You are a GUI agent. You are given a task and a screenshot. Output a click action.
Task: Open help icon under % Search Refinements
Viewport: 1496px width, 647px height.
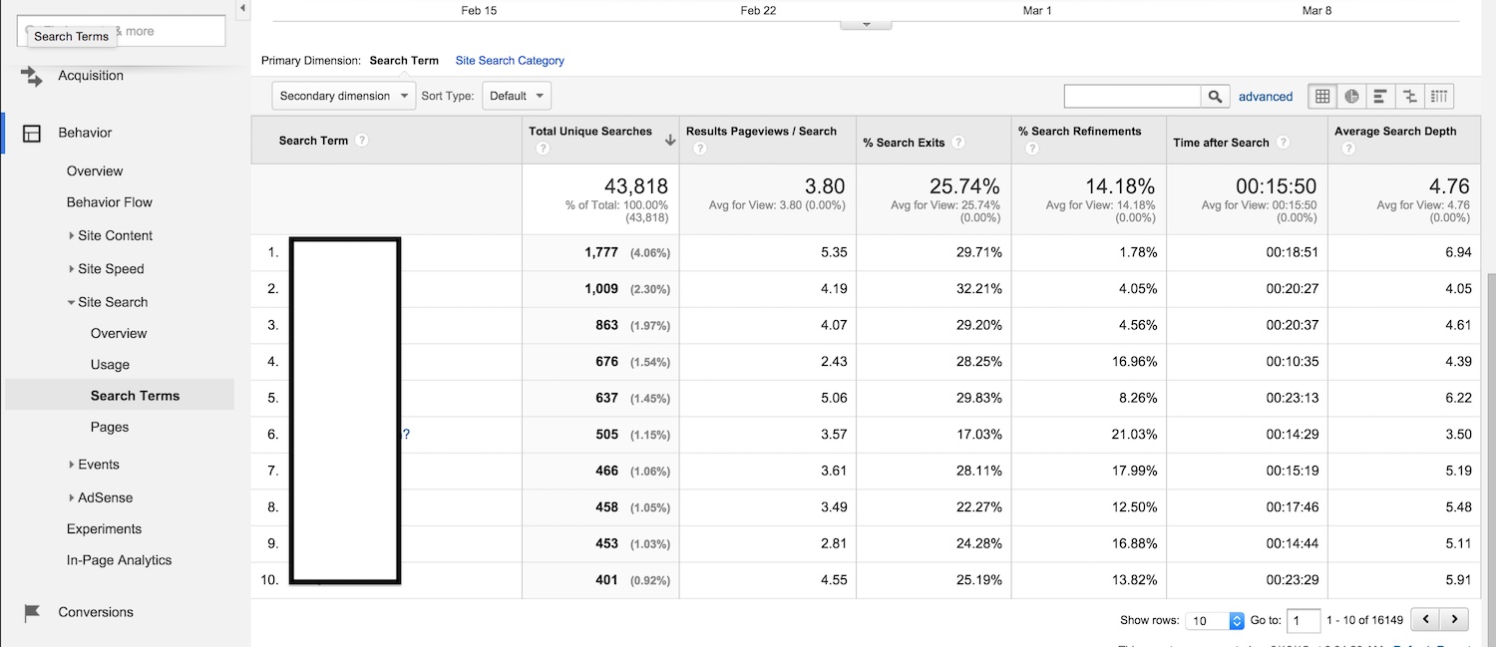pyautogui.click(x=1031, y=149)
